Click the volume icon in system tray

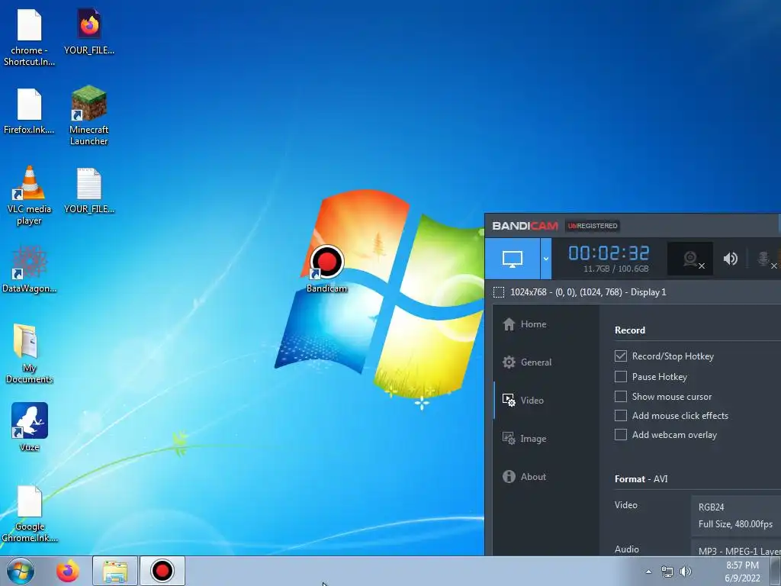pos(686,572)
